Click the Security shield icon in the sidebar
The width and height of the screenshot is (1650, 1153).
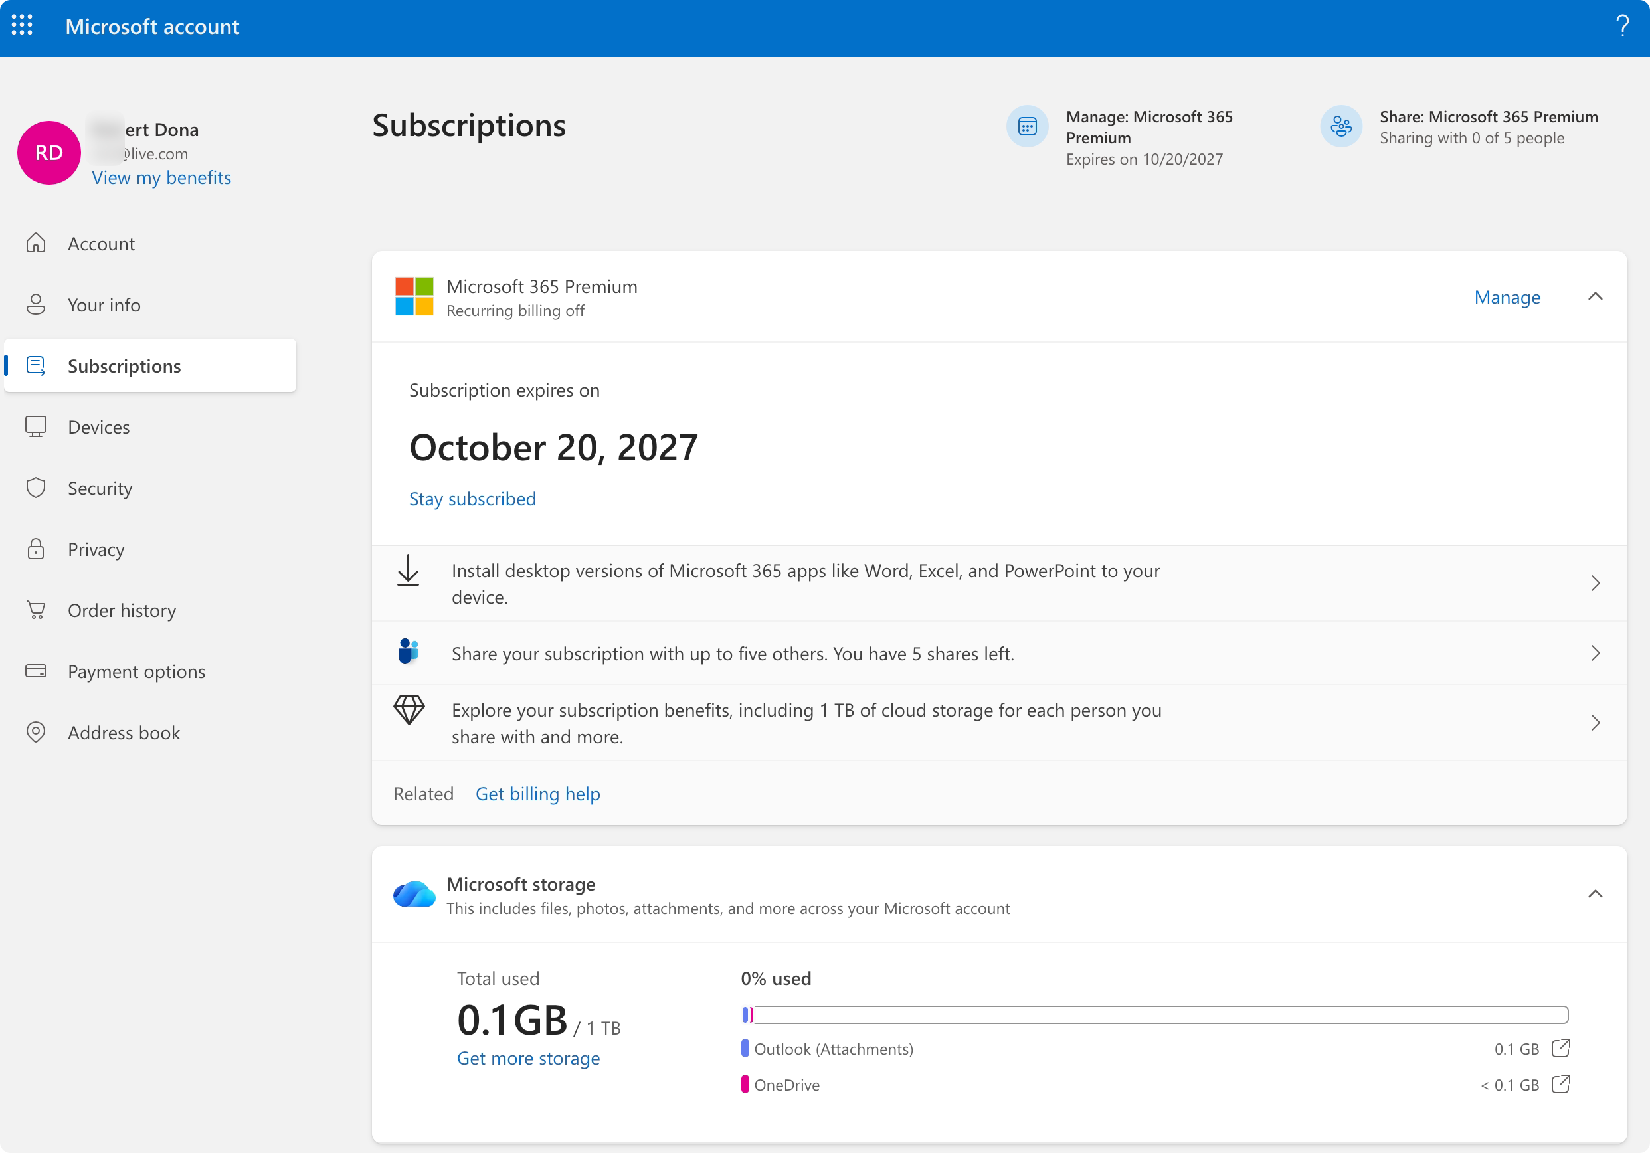[x=36, y=488]
